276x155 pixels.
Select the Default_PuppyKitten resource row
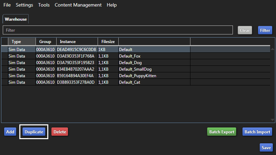pos(138,76)
